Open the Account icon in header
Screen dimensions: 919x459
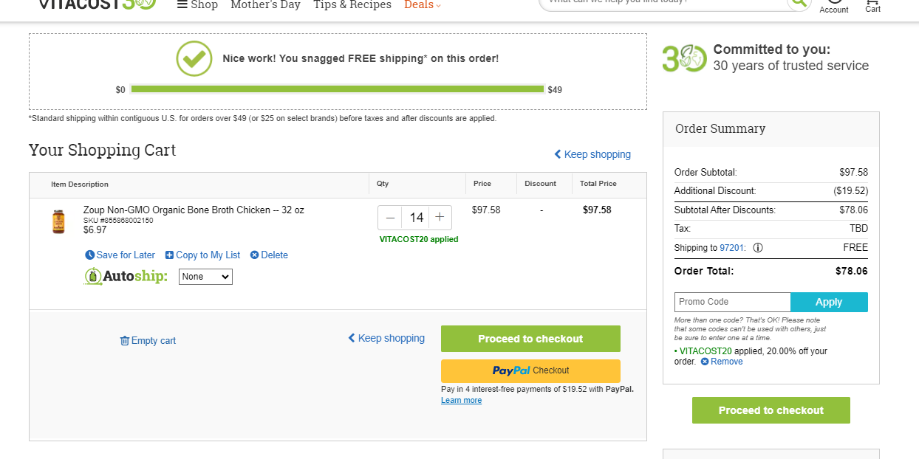pyautogui.click(x=834, y=6)
